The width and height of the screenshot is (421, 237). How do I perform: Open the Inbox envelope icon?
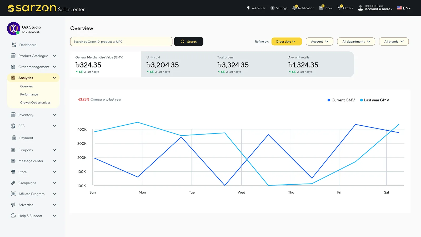coord(322,8)
